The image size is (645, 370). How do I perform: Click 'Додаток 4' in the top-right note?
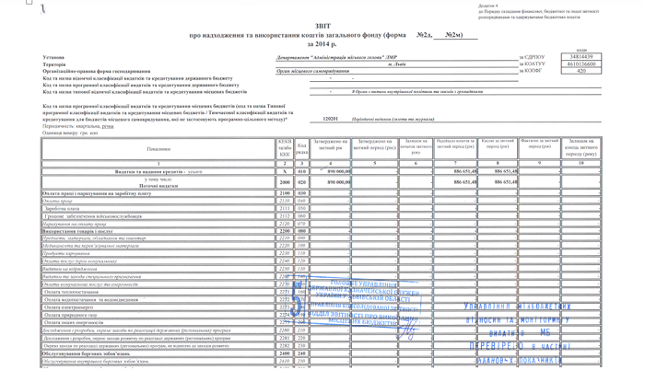coord(487,6)
